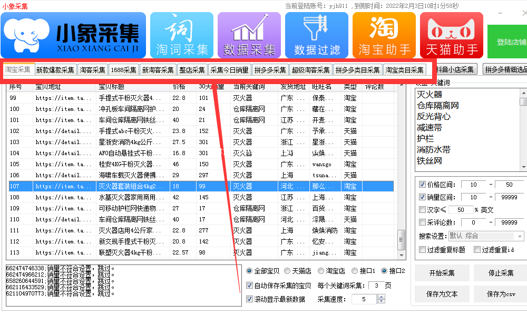
Task: Select keyword 反光背心 in the keyword list
Action: pyautogui.click(x=434, y=117)
